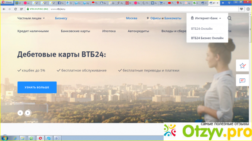The height and width of the screenshot is (141, 252).
Task: Select ВТБ24 Бизнес Онлайн menu entry
Action: pyautogui.click(x=207, y=38)
